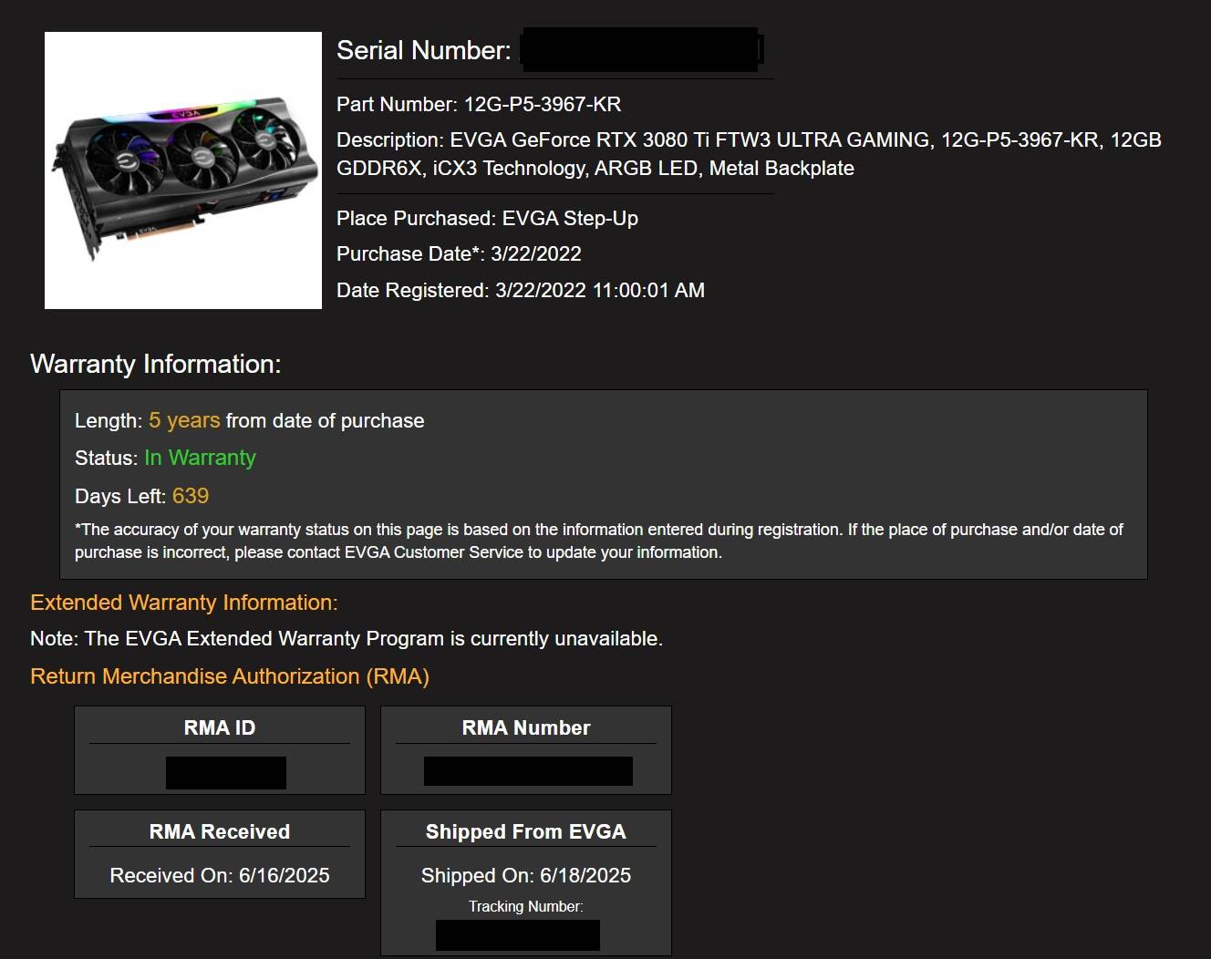Screen dimensions: 1211x959
Task: Click the EVGA RTX 3080 Ti product image
Action: (183, 170)
